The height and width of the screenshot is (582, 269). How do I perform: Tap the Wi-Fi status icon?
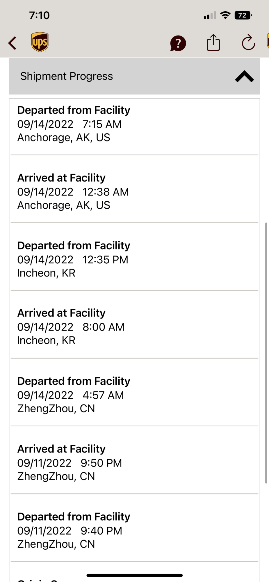(225, 15)
